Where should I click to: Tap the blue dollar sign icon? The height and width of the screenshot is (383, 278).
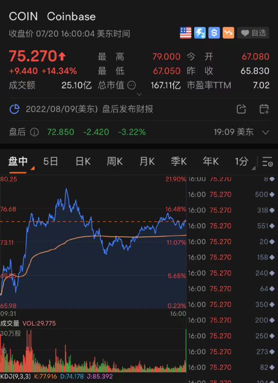coord(214,33)
